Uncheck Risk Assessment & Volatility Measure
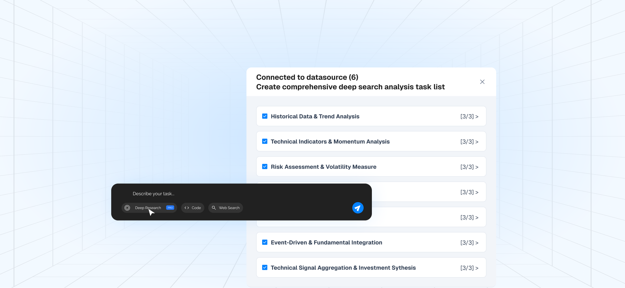The width and height of the screenshot is (625, 288). 265,167
